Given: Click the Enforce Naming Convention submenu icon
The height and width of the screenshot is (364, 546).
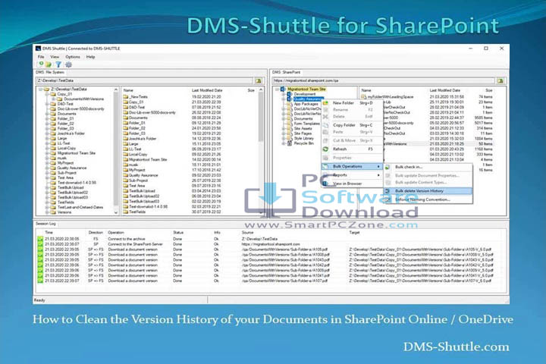Looking at the screenshot, I should pos(388,199).
